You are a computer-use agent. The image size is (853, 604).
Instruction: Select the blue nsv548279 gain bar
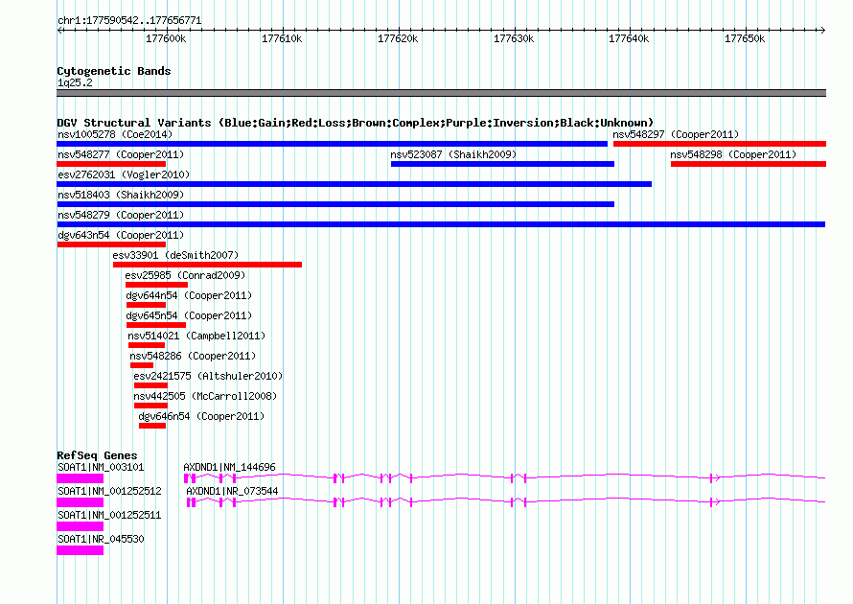(441, 224)
